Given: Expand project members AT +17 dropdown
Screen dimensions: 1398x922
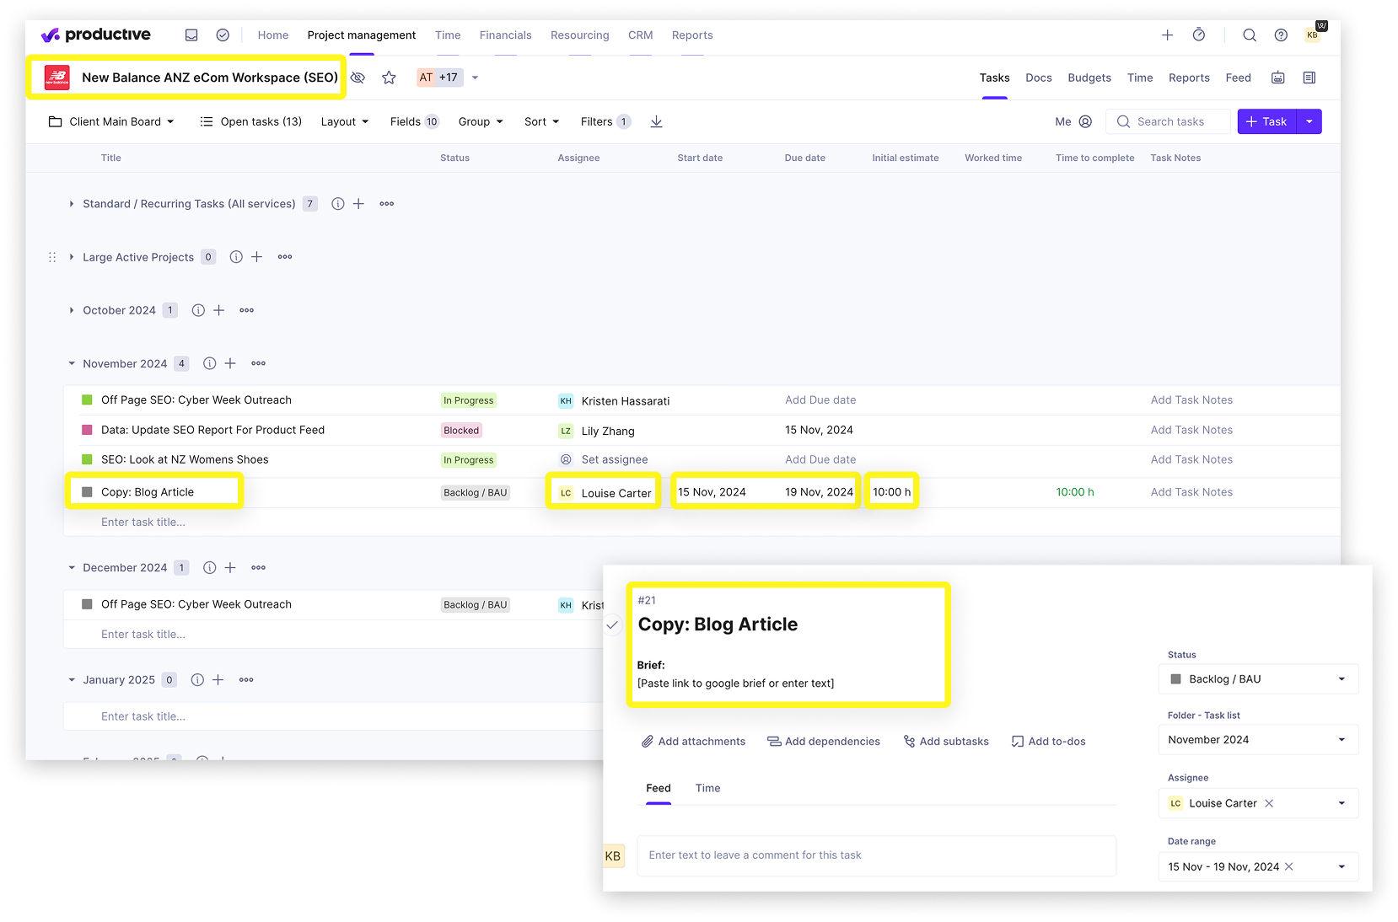Looking at the screenshot, I should [475, 78].
